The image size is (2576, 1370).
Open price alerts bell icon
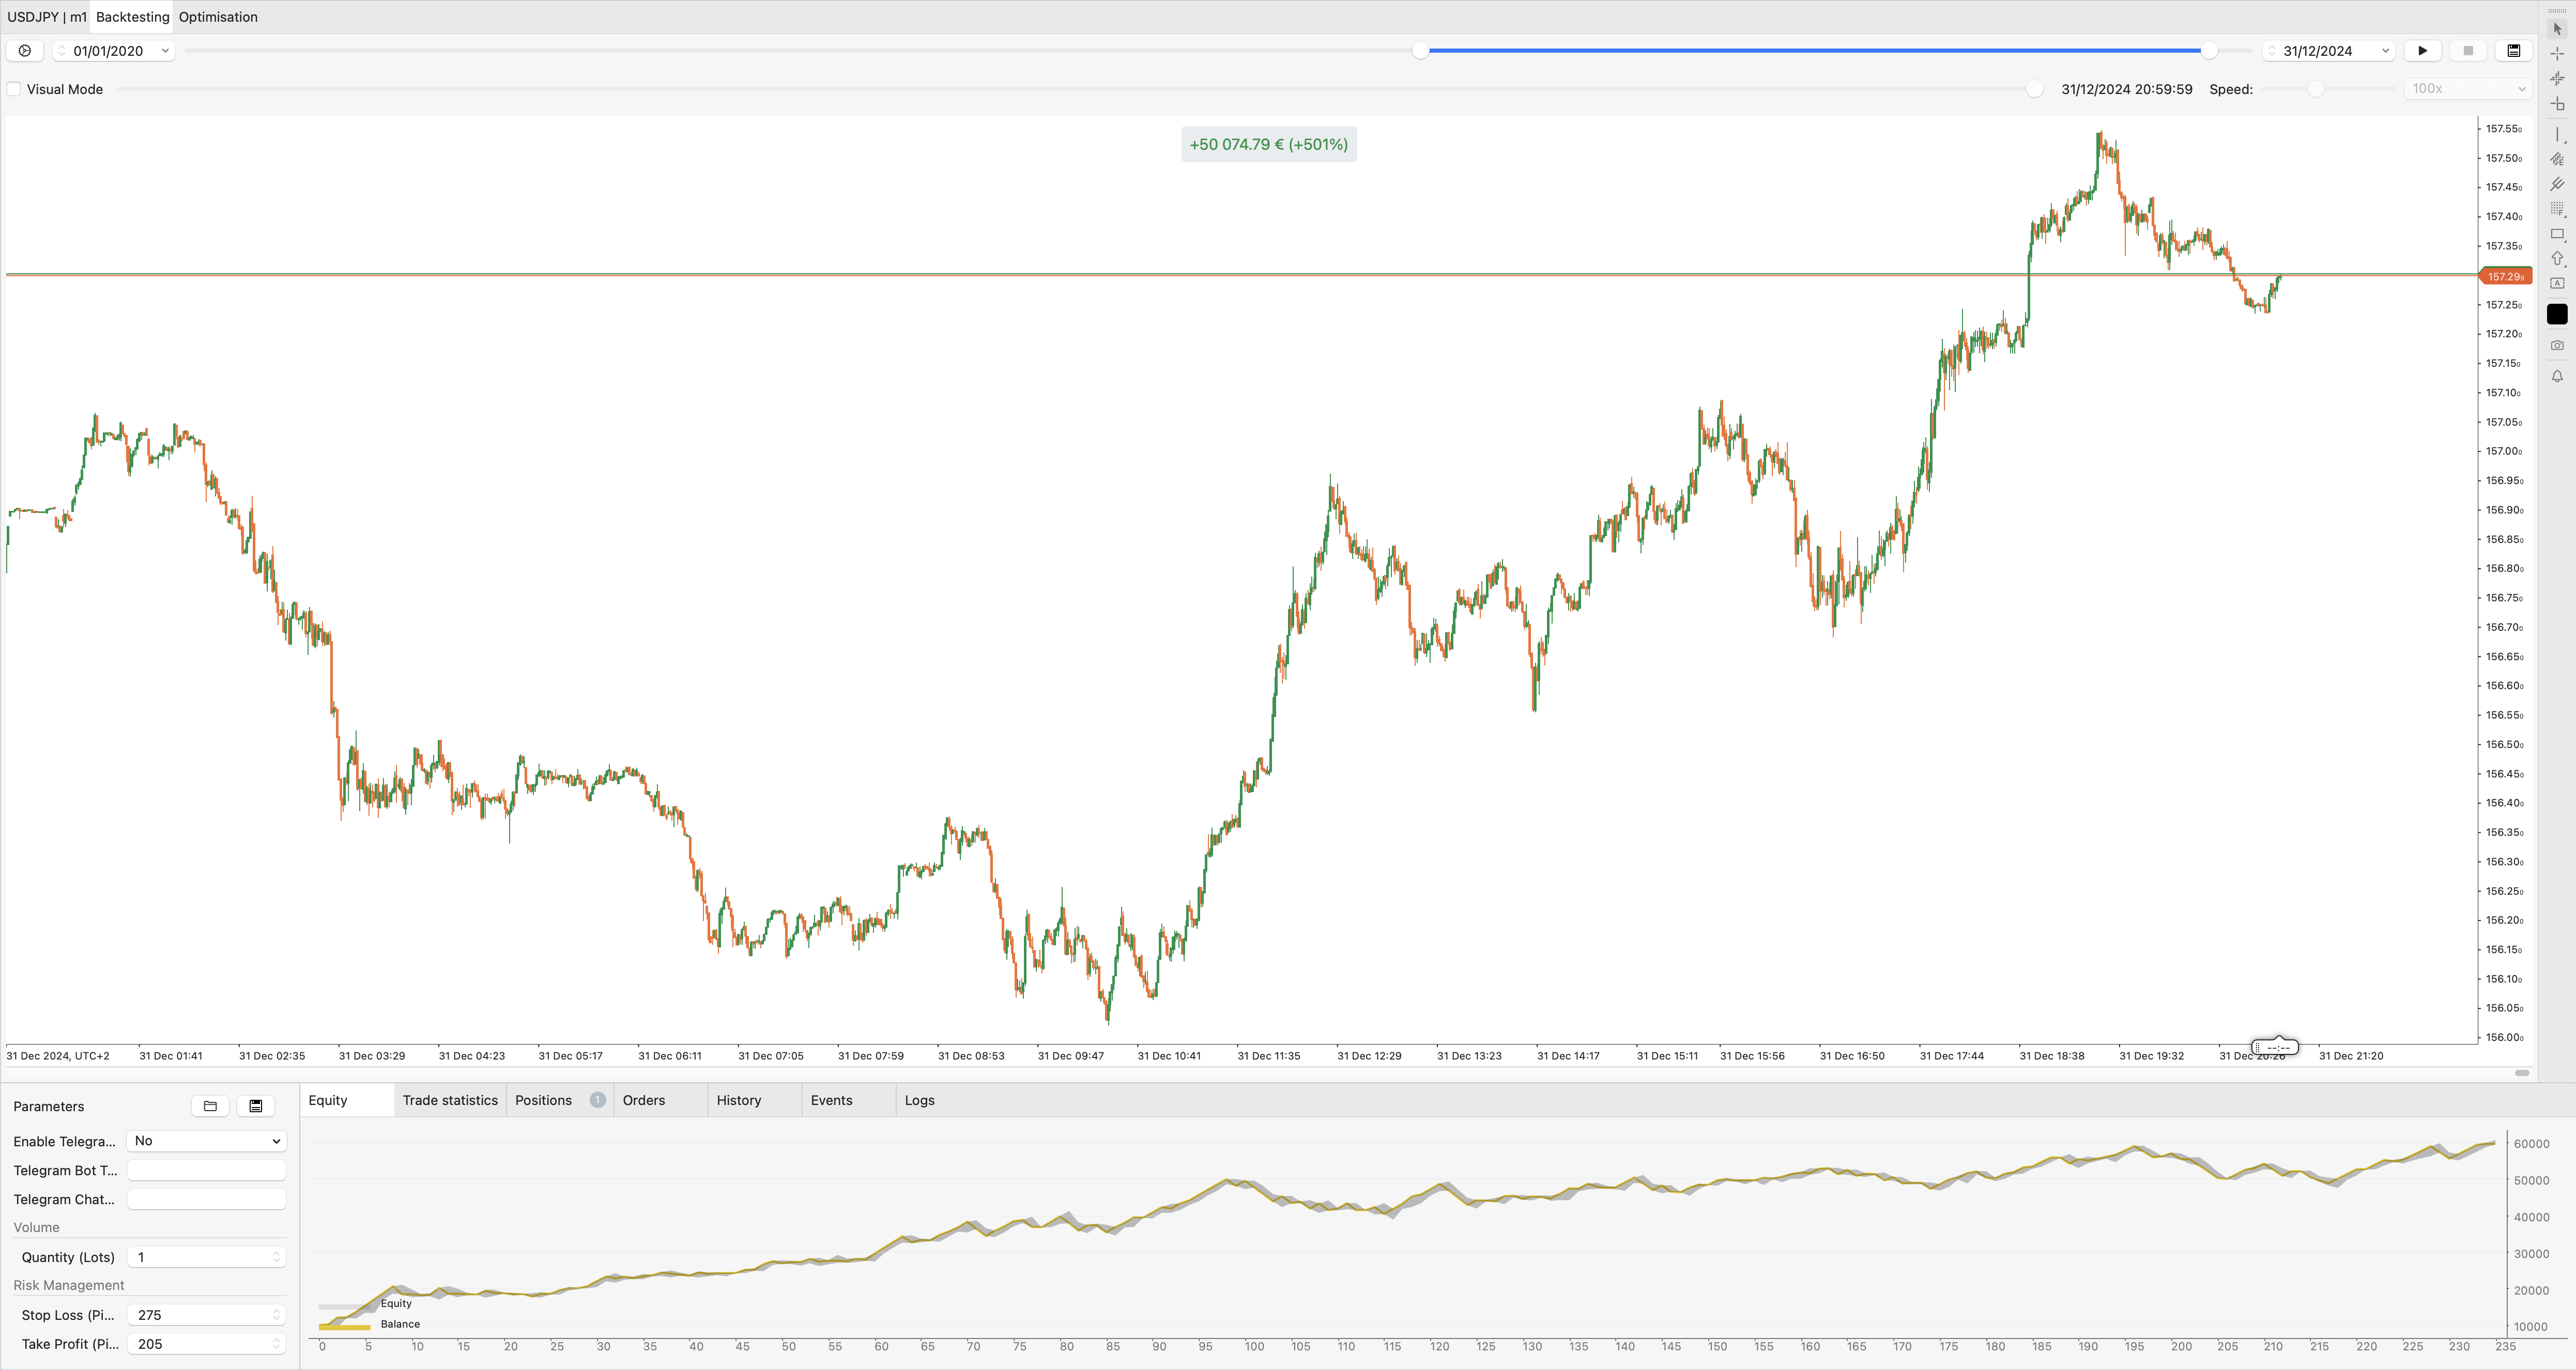pos(2557,377)
